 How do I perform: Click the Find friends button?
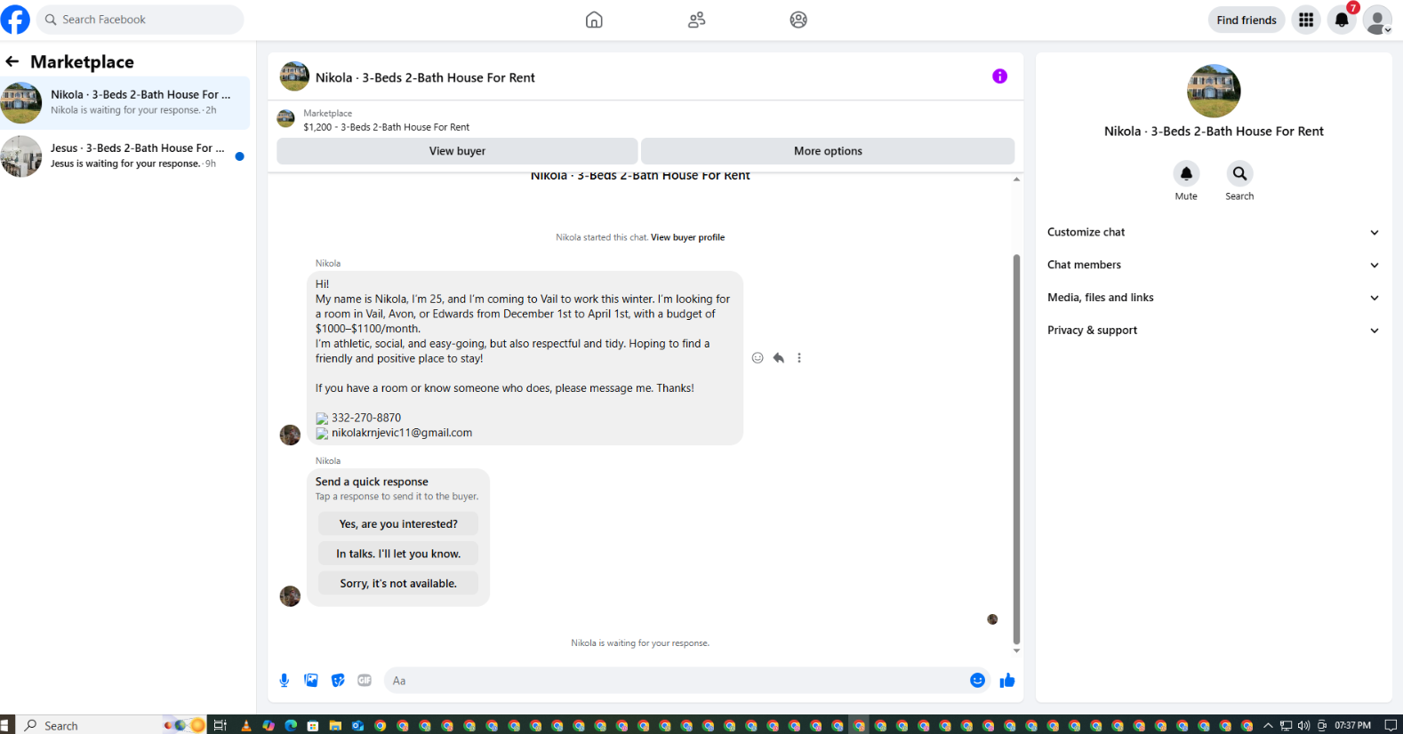[1247, 20]
